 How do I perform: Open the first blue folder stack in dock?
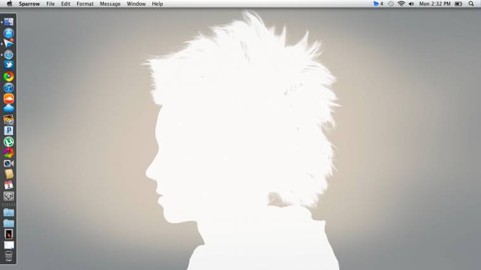pyautogui.click(x=9, y=212)
